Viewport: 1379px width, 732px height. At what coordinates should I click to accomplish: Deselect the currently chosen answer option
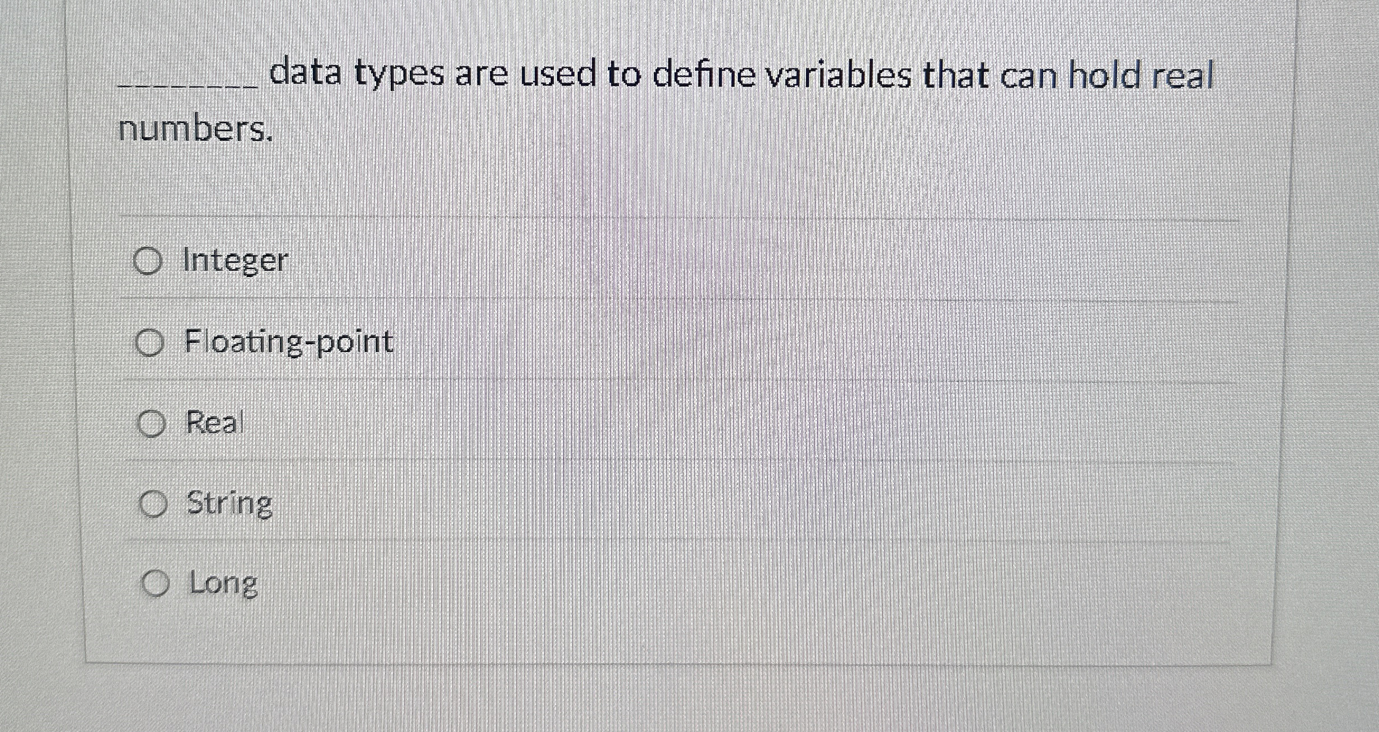point(150,342)
